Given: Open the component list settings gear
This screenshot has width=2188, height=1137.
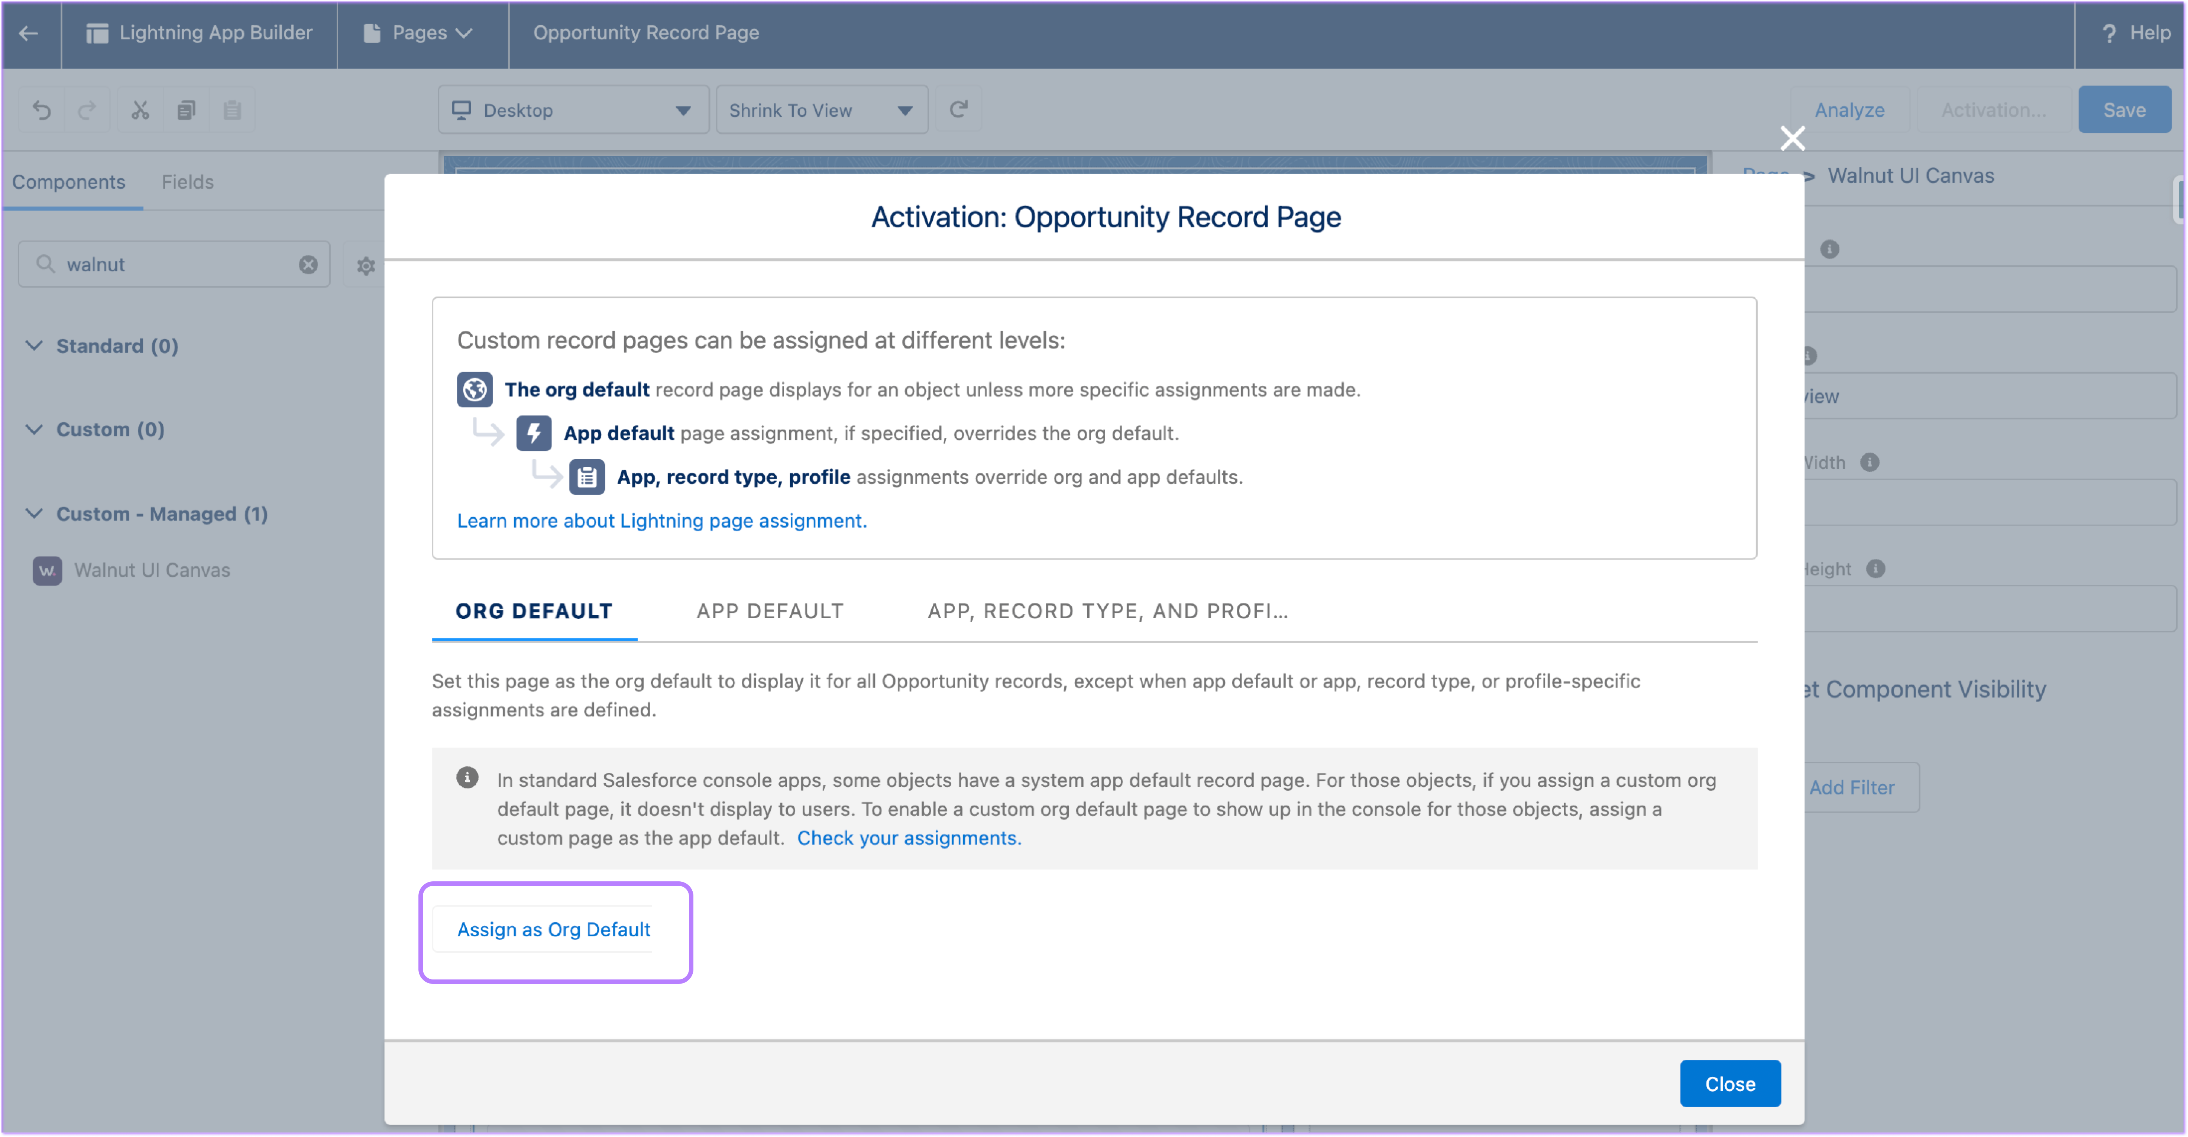Looking at the screenshot, I should [x=365, y=266].
